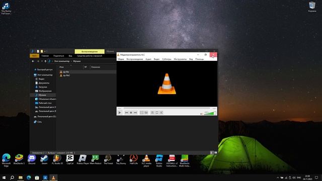322x181 pixels.
Task: Sort by Название column header
Action: 96,67
